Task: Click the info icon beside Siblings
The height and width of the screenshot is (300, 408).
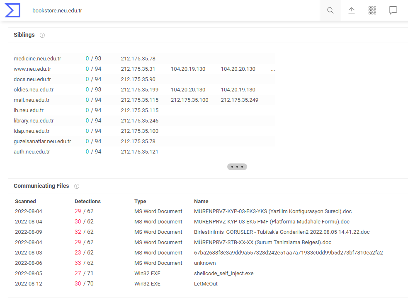Action: [x=42, y=35]
